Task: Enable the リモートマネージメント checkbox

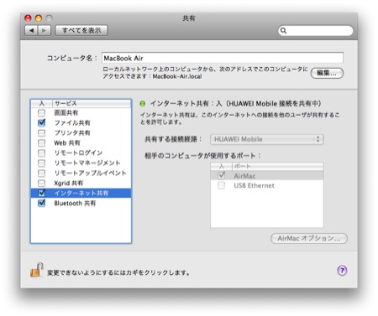Action: [41, 163]
